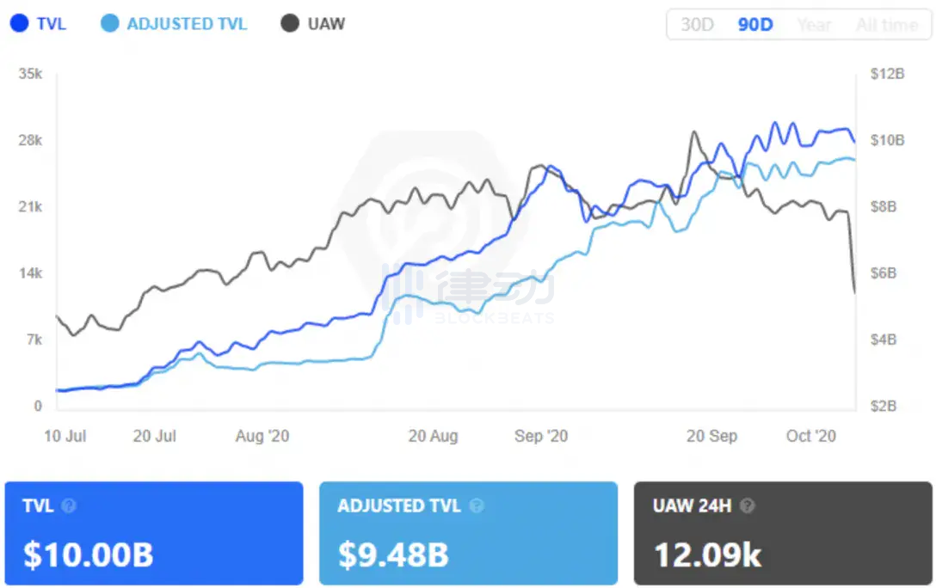
Task: Open the 12.09k UAW 24H card
Action: tap(783, 533)
